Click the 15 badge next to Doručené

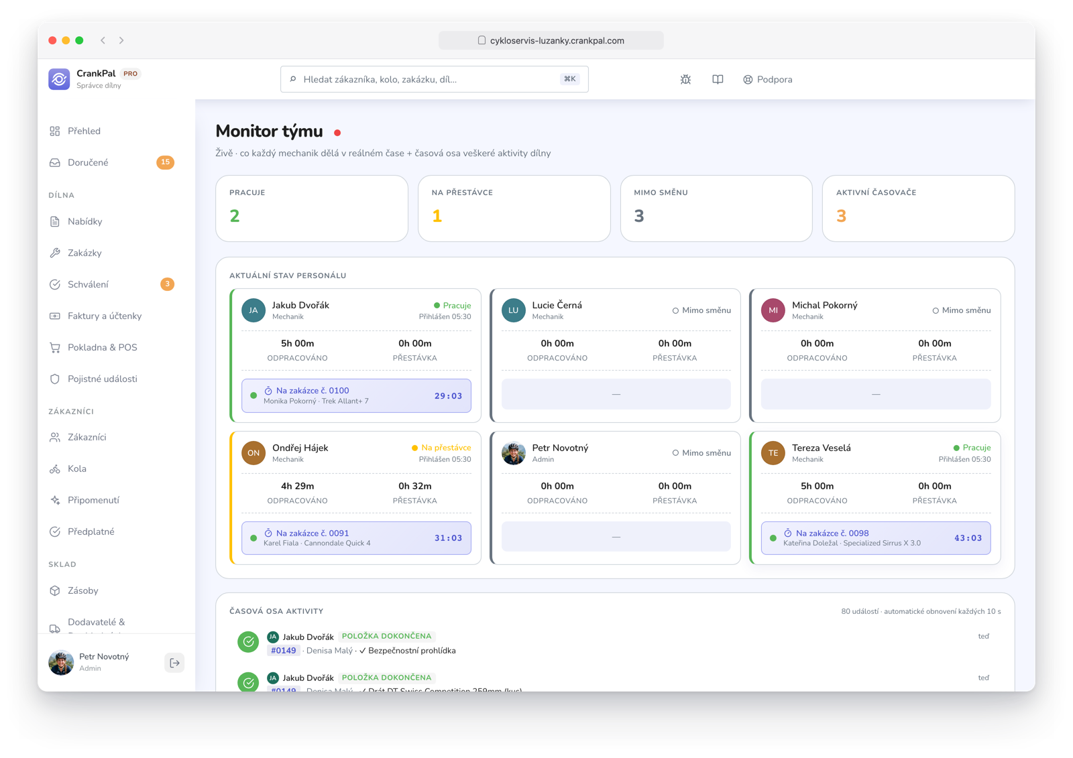pyautogui.click(x=165, y=162)
